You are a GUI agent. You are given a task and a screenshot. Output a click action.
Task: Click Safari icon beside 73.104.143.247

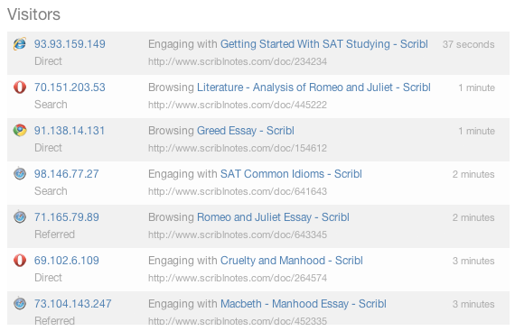click(20, 303)
